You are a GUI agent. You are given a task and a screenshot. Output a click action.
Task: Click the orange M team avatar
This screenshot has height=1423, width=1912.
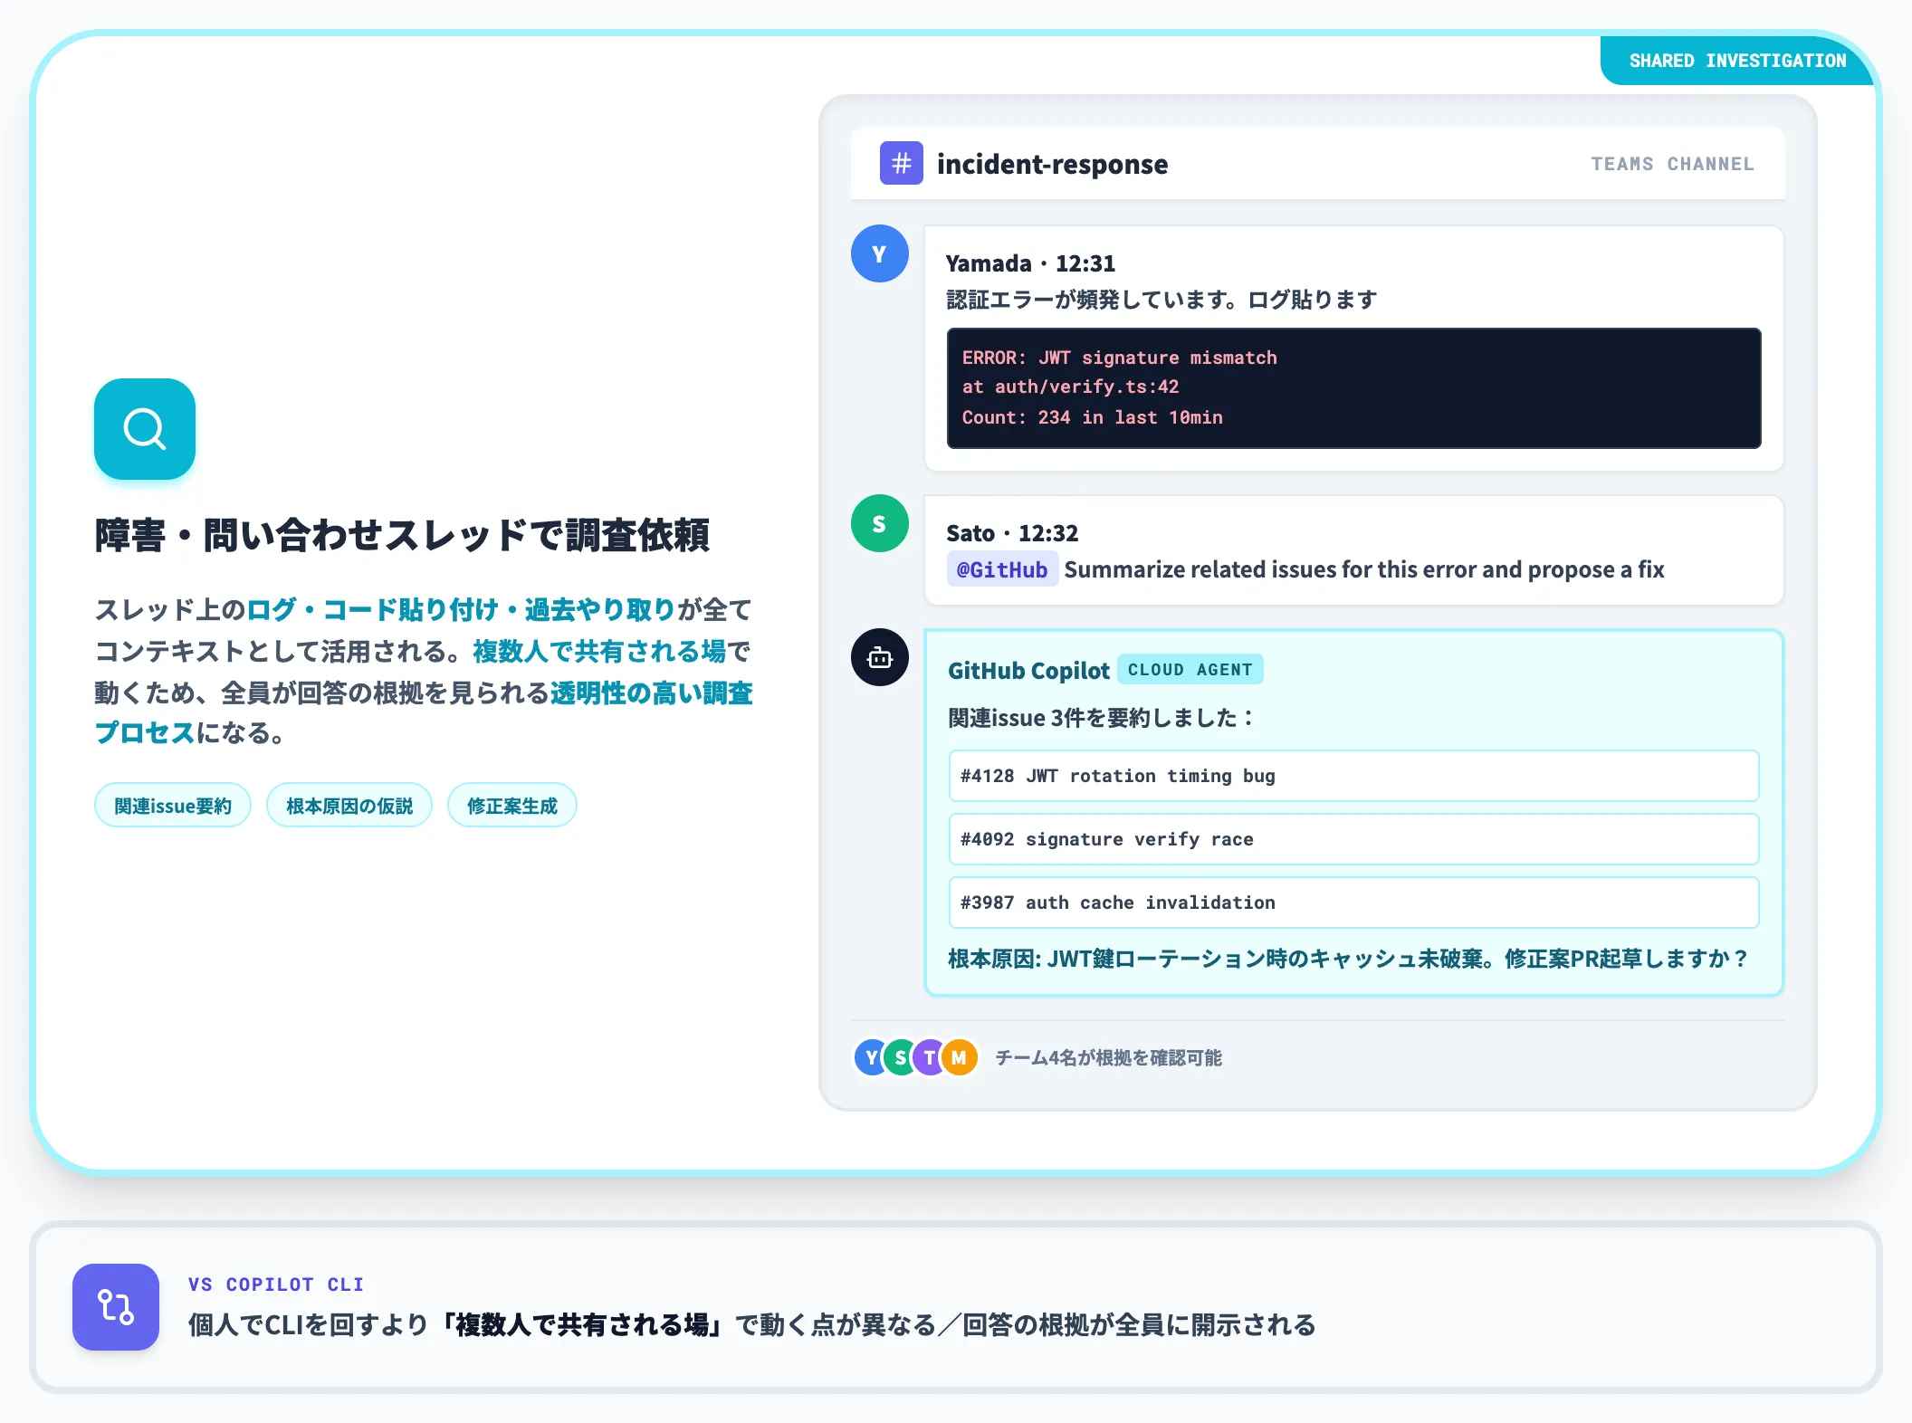960,1057
